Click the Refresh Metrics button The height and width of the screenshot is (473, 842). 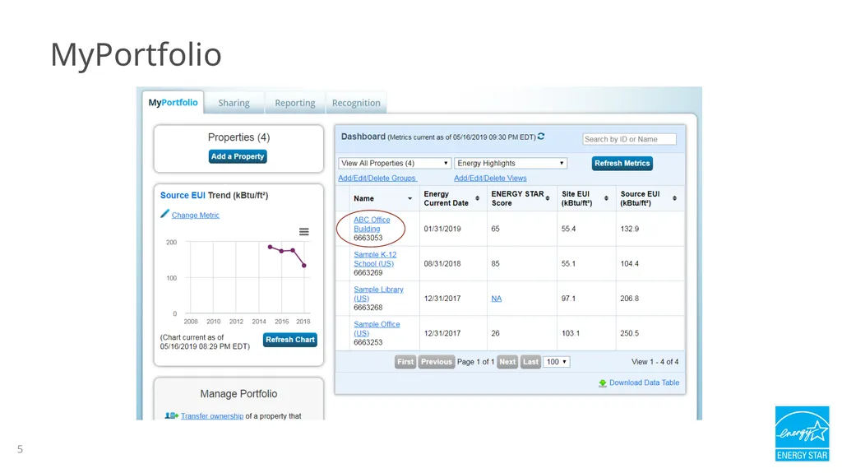point(622,164)
